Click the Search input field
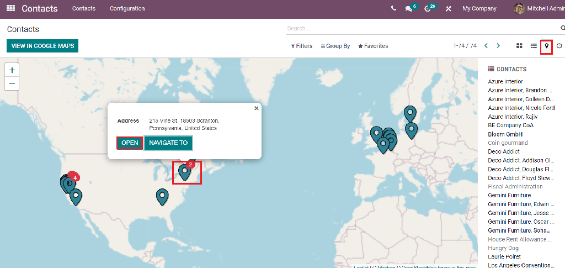 click(419, 28)
